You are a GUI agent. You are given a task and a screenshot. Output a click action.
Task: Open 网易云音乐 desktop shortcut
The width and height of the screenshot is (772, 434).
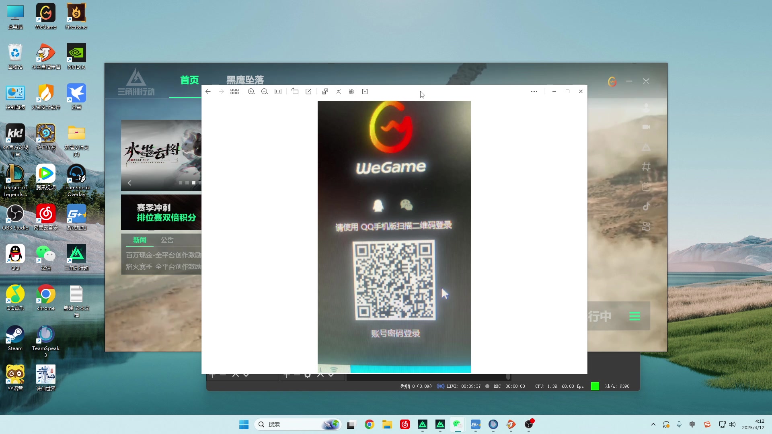(x=46, y=217)
